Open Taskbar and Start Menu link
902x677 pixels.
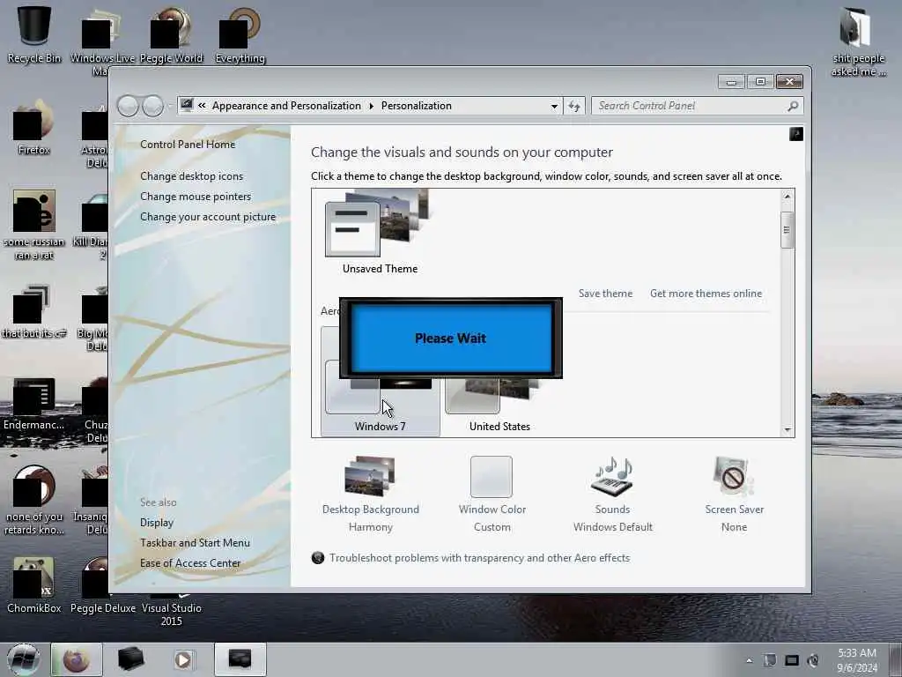195,543
